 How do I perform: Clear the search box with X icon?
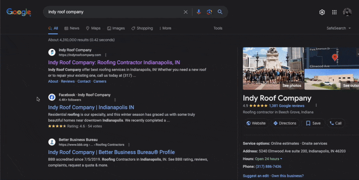coord(186,12)
